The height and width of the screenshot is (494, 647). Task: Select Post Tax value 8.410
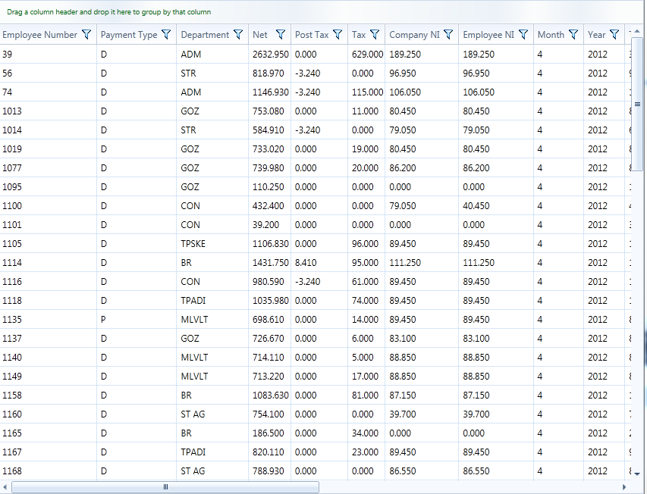[319, 262]
